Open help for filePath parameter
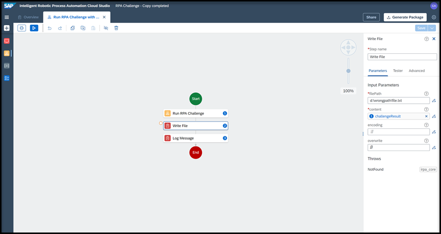Screen dimensions: 441x234 426,94
